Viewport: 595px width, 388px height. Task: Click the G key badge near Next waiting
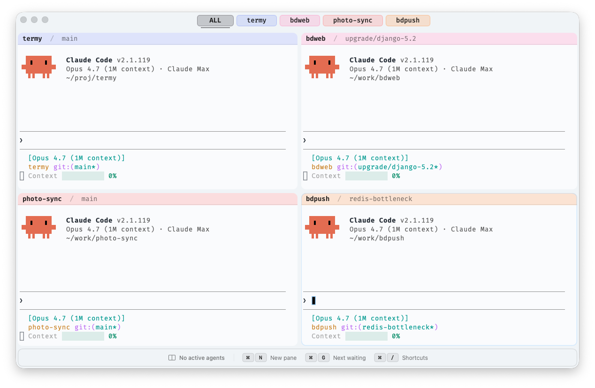point(324,358)
